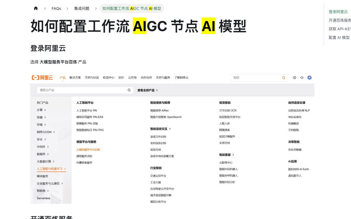
Task: Open 机器翻译 product
Action: (293, 124)
